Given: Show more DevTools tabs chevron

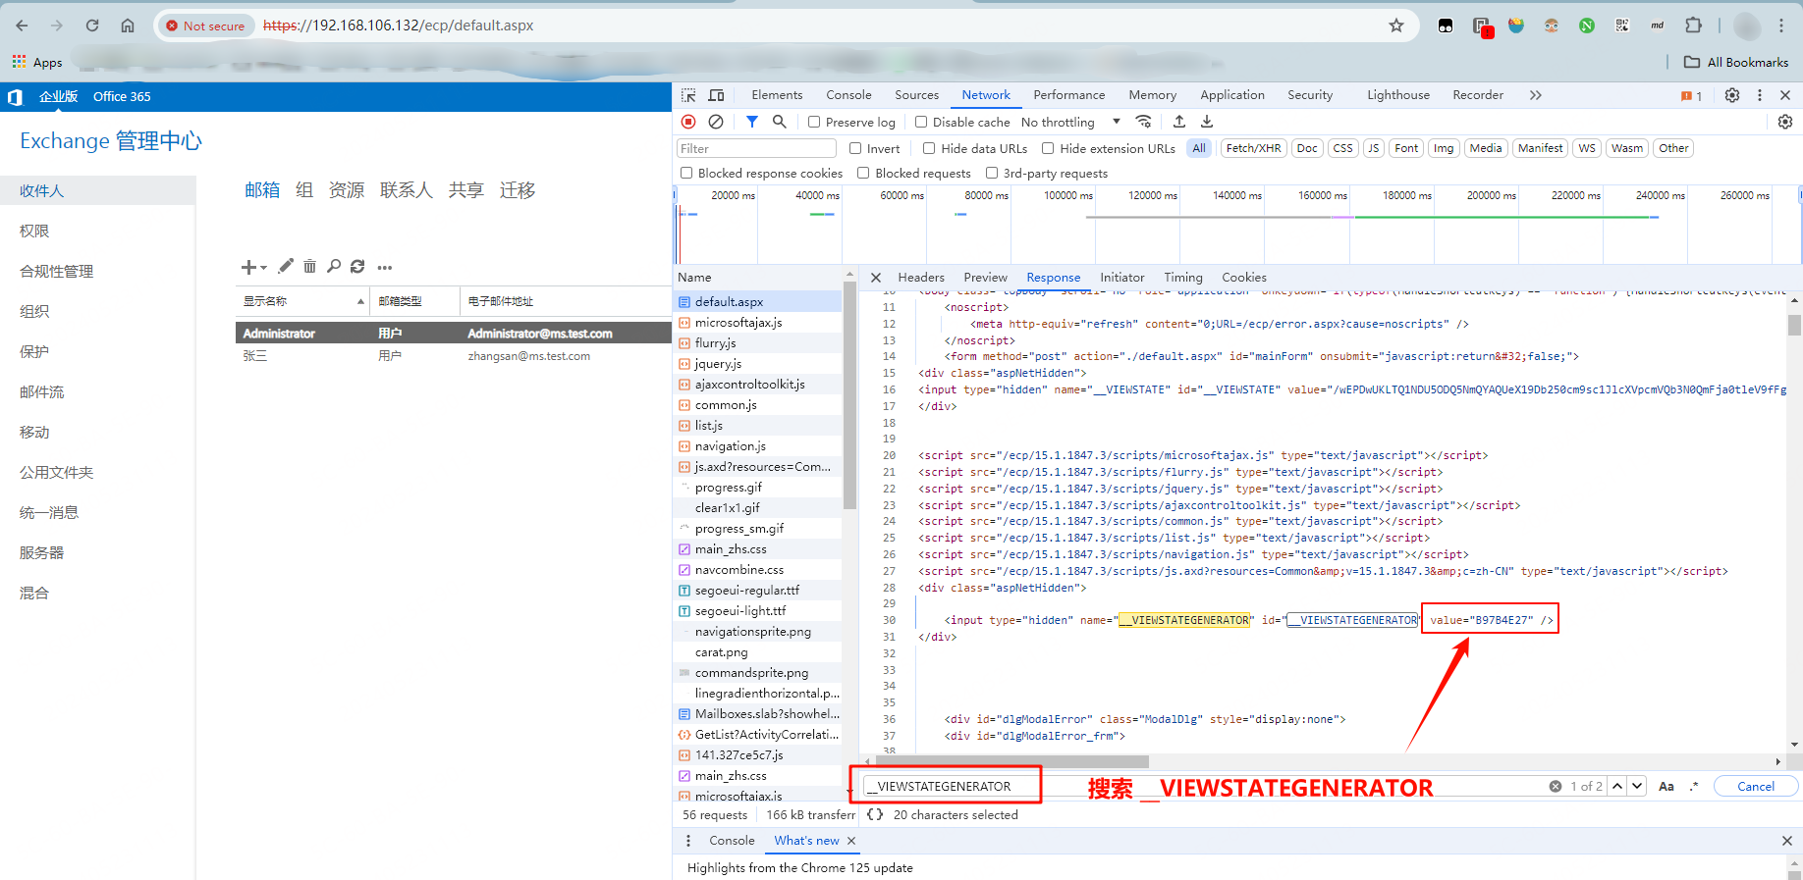Looking at the screenshot, I should tap(1535, 95).
